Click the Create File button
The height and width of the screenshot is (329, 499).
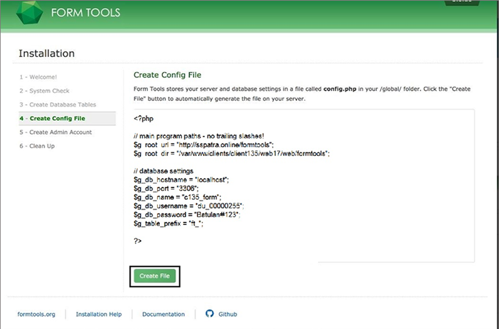click(x=155, y=276)
